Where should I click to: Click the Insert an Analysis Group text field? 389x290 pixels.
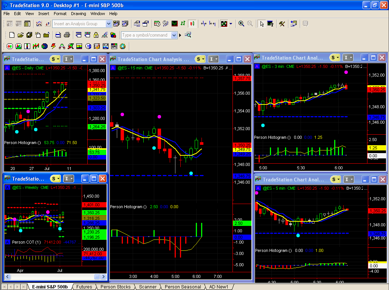tap(79, 24)
